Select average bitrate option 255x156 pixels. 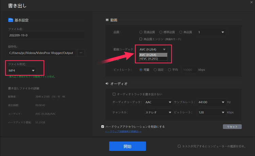click(x=169, y=70)
